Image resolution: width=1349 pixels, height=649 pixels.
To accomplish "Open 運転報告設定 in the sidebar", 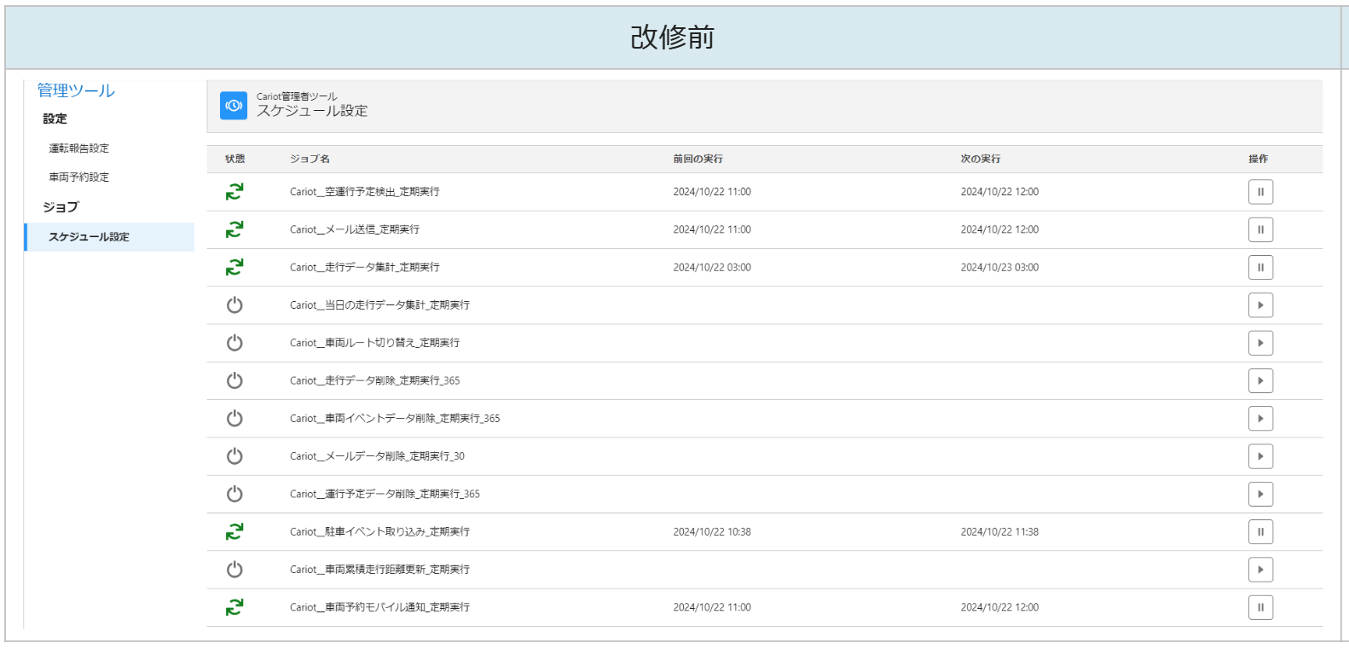I will pyautogui.click(x=78, y=148).
